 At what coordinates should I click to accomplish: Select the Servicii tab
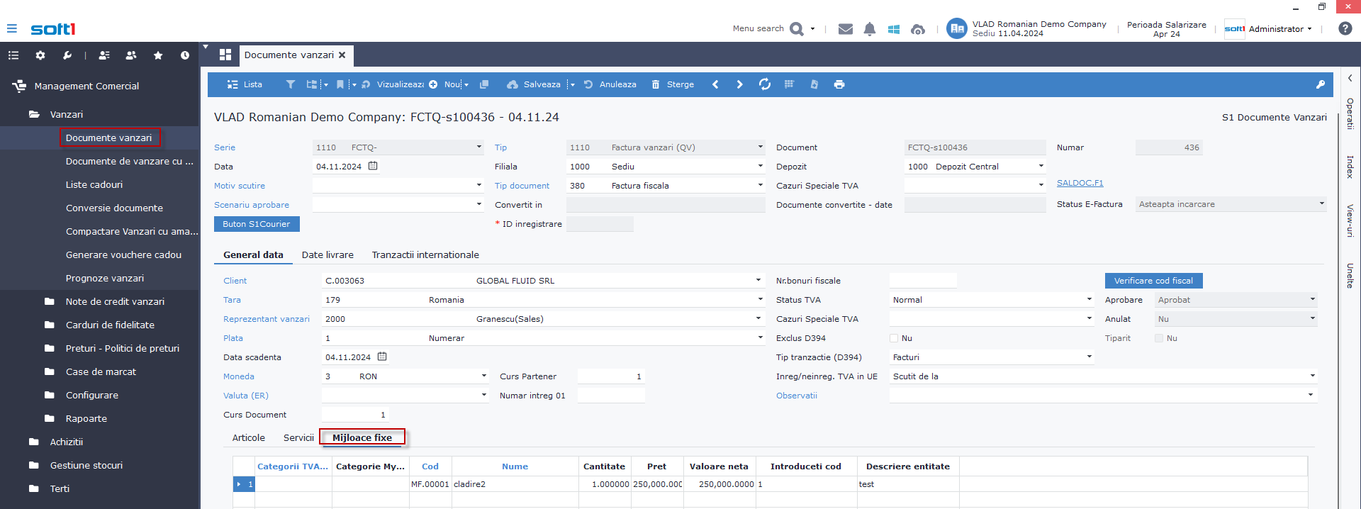[298, 437]
